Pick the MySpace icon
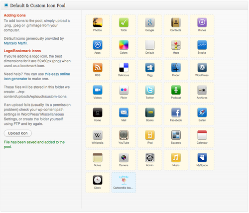Image resolution: width=249 pixels, height=213 pixels. point(202,158)
